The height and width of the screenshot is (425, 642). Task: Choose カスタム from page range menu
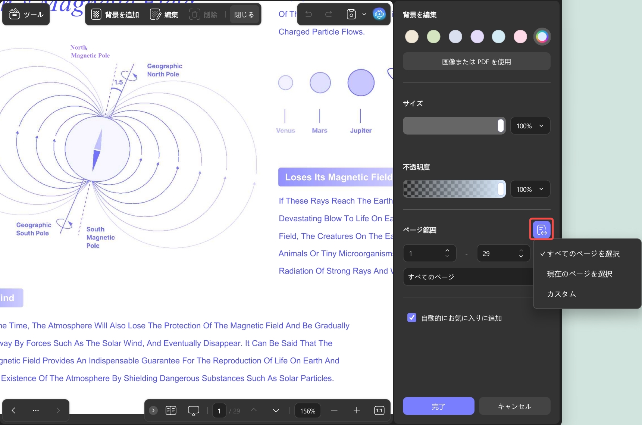click(x=561, y=294)
